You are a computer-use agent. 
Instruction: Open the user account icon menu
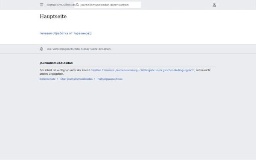[214, 5]
